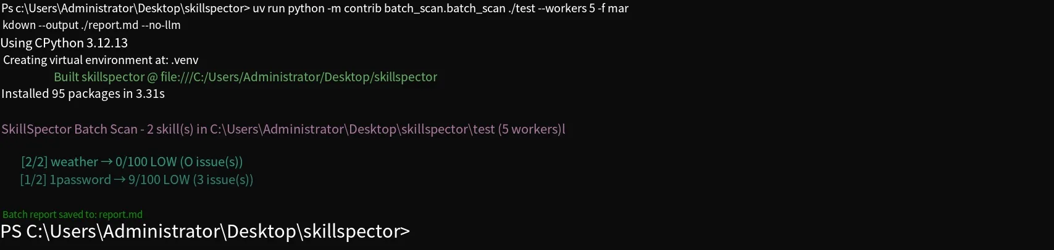Click the "(3 issue(s))" count text
Screen dimensions: 1054x250
(x=223, y=180)
